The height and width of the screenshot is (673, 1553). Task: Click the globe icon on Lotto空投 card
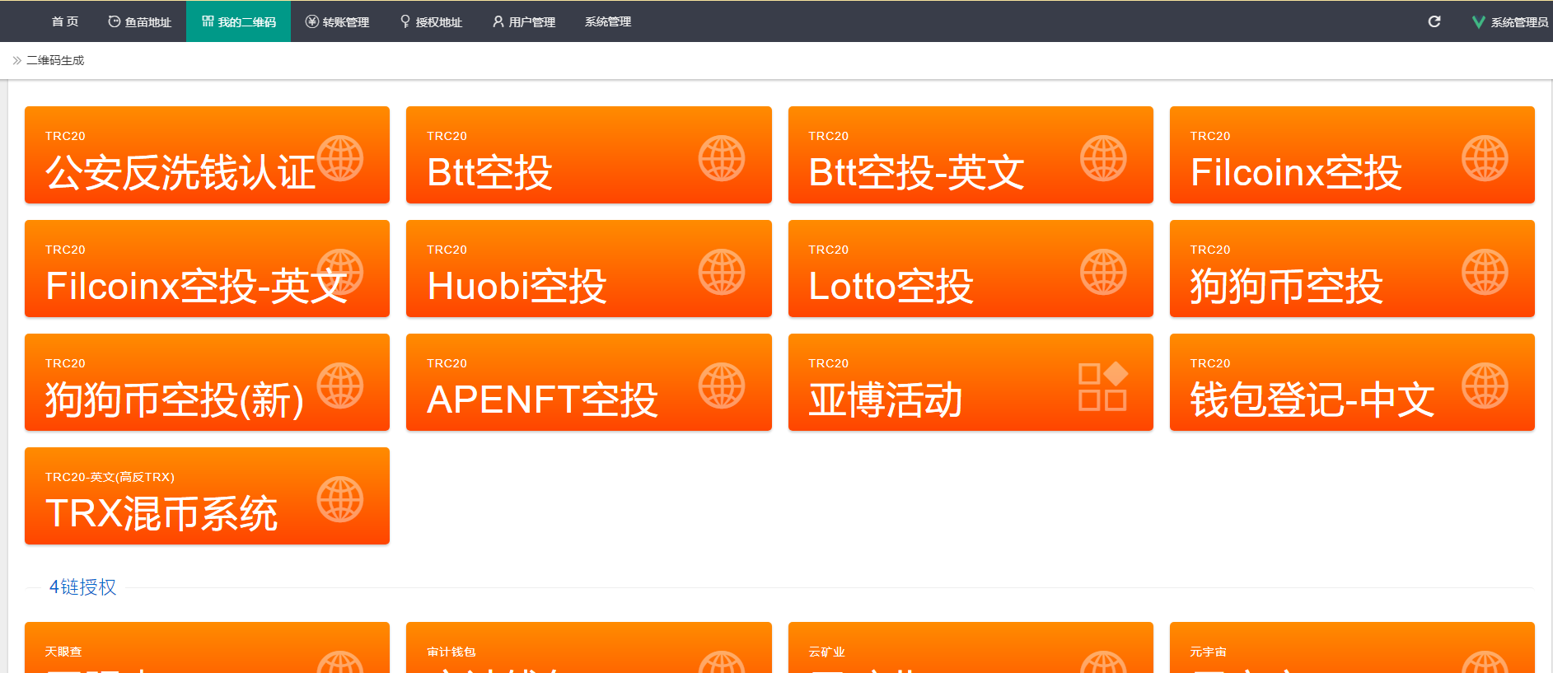point(1103,272)
